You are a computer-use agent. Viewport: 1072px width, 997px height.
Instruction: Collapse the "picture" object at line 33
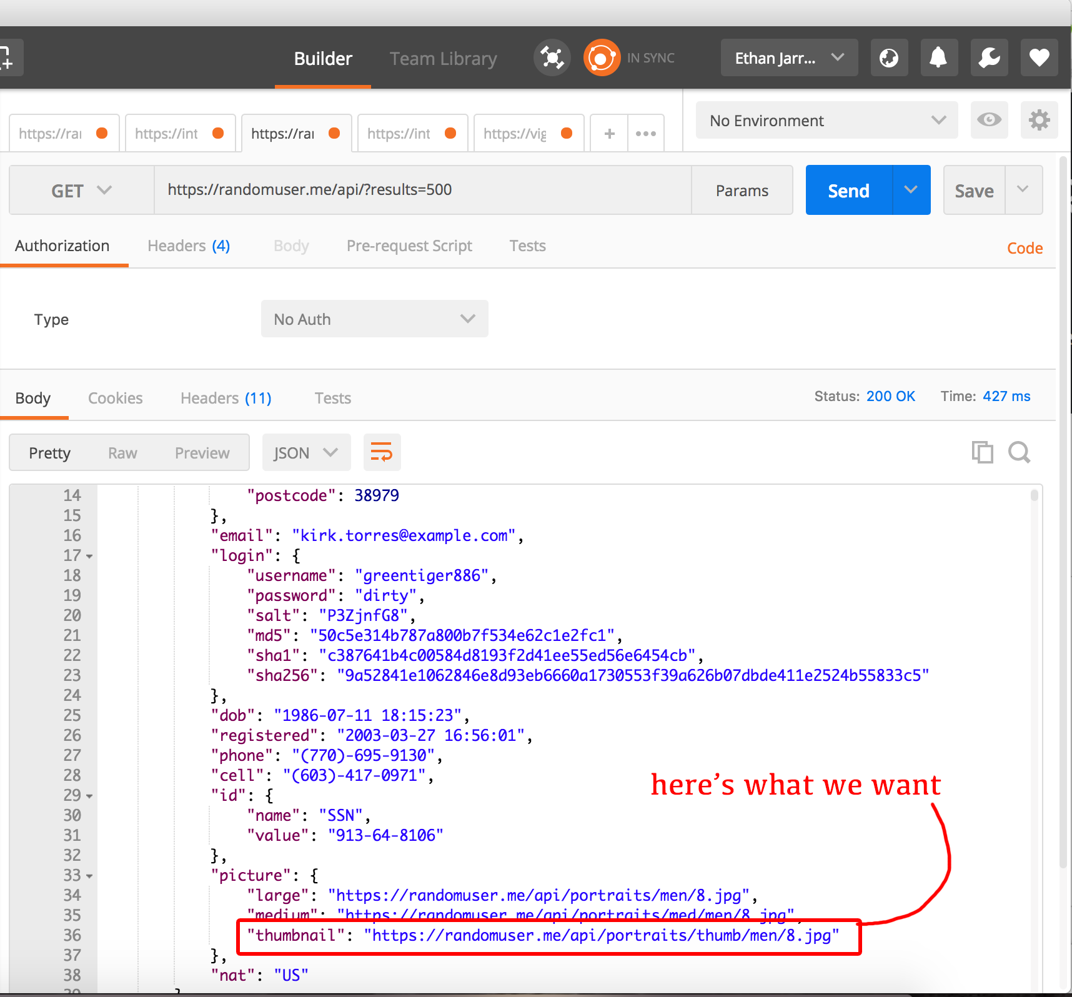pyautogui.click(x=89, y=876)
